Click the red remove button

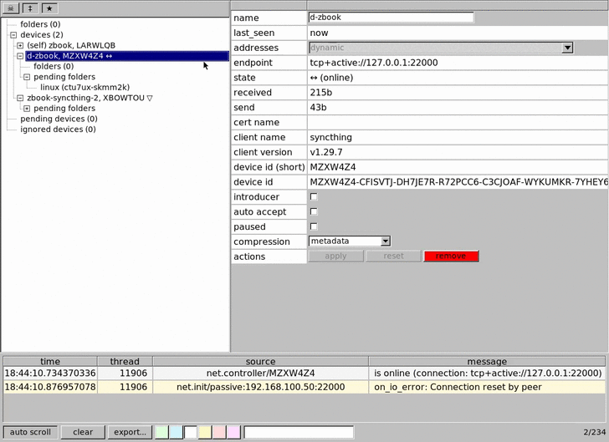pyautogui.click(x=451, y=257)
